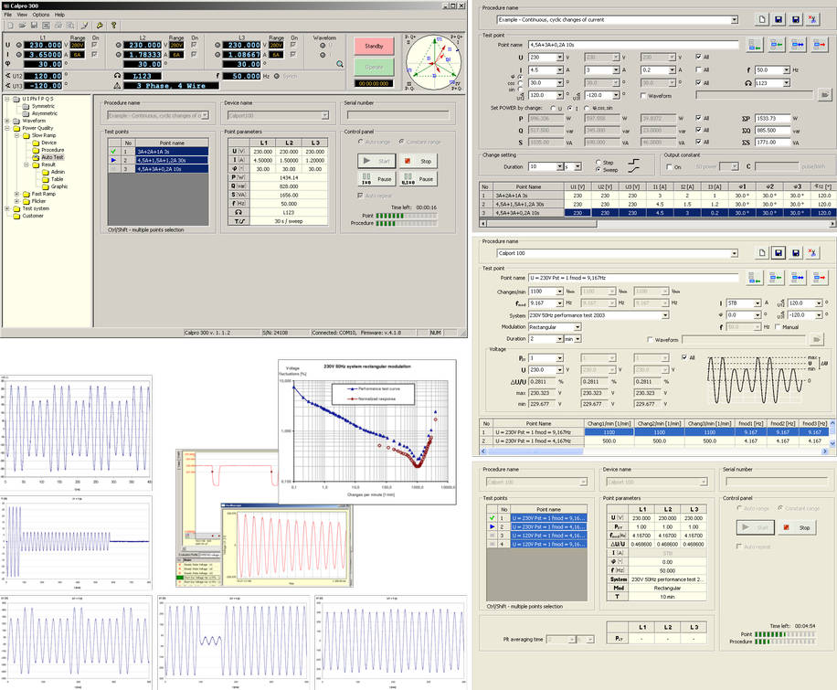
Task: Click the Point progress bar in upper Control panel
Action: (x=407, y=216)
